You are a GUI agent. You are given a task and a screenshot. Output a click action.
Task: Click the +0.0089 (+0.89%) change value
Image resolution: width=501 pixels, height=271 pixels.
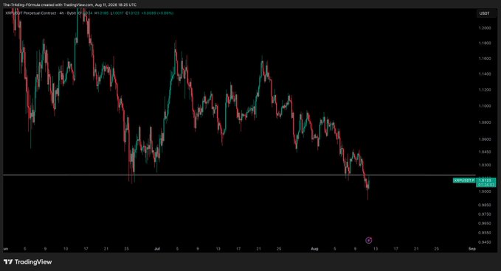(x=157, y=13)
